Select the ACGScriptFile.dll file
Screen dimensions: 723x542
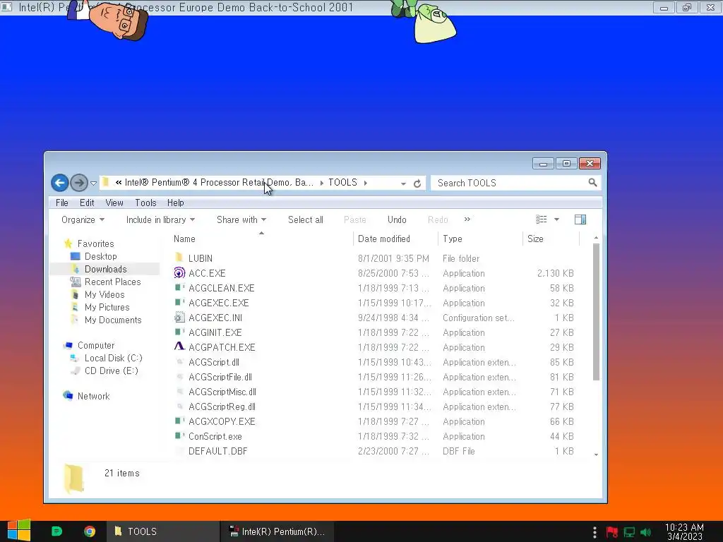[x=220, y=377]
